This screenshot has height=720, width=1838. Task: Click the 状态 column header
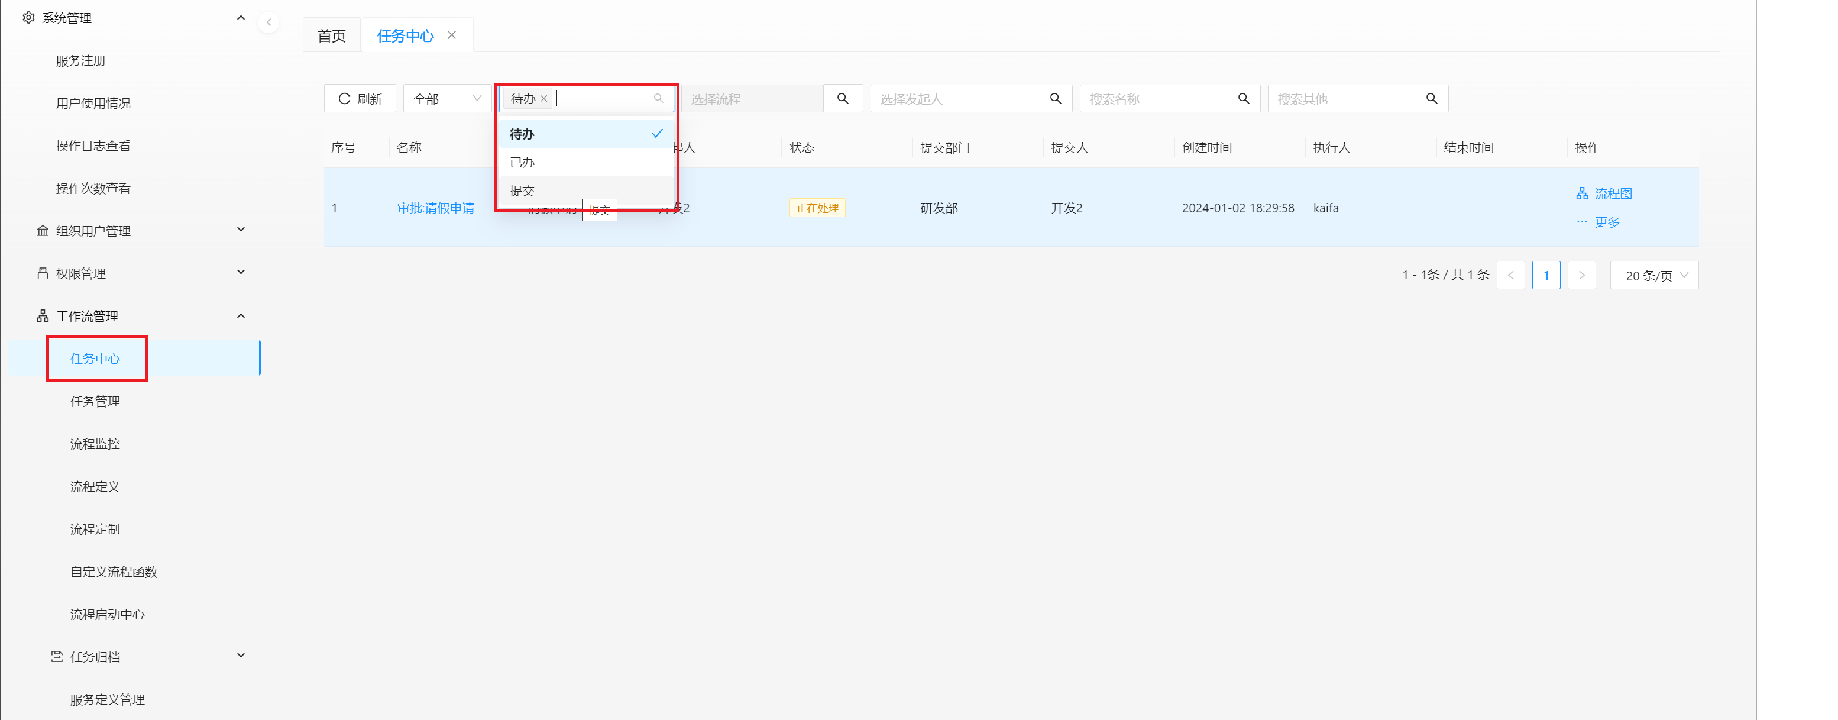coord(801,148)
